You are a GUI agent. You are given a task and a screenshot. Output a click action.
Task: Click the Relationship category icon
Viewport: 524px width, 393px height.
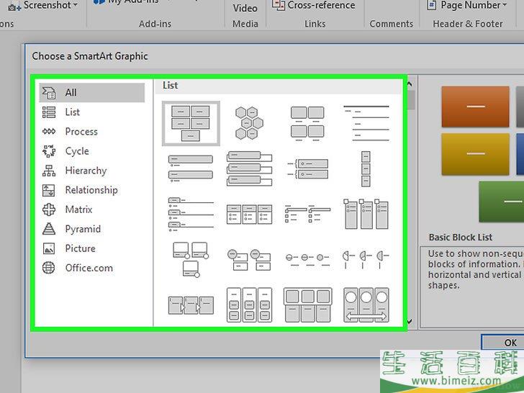click(x=49, y=190)
